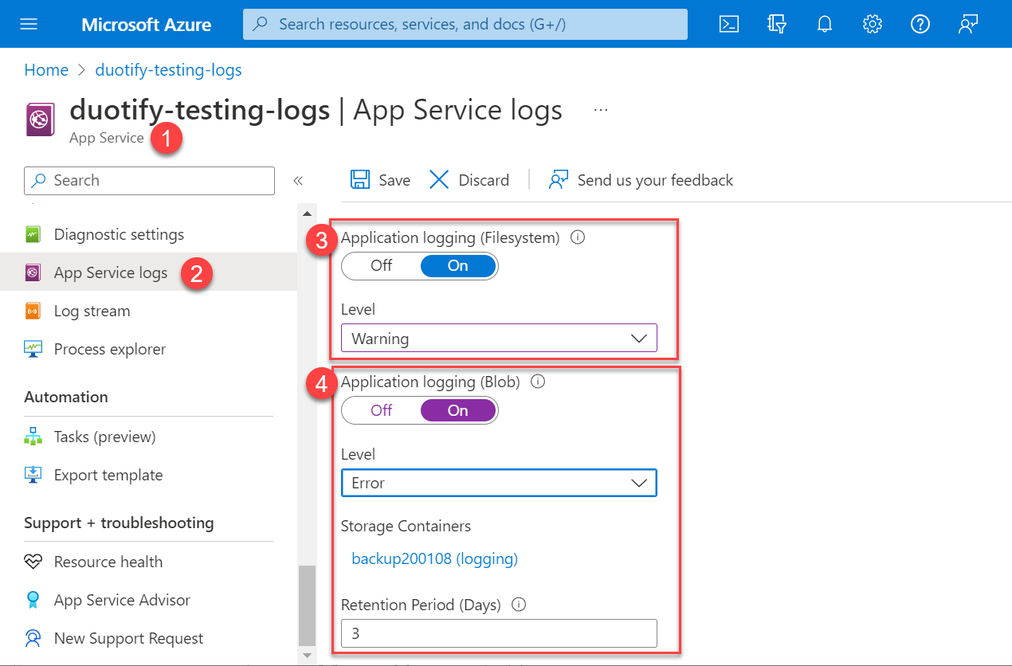Click the Diagnostic settings icon

33,234
